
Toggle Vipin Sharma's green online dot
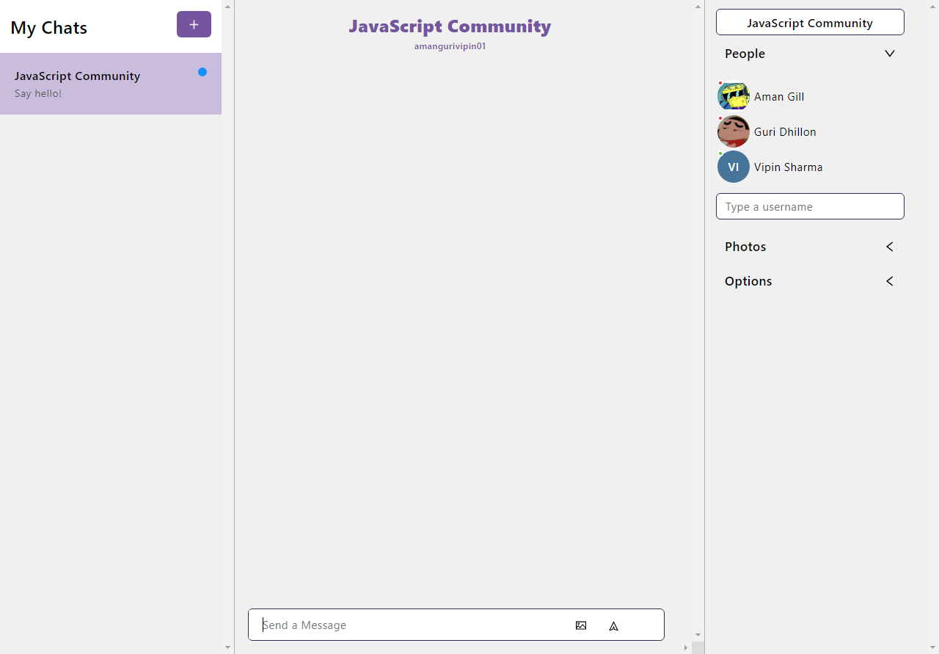point(722,153)
